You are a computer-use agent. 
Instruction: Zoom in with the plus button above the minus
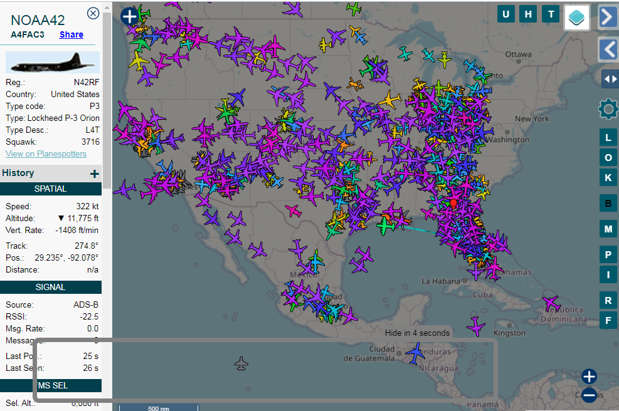[x=589, y=377]
